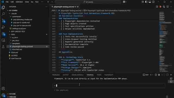Toggle the Primary Side Bar layout icon

146,2
